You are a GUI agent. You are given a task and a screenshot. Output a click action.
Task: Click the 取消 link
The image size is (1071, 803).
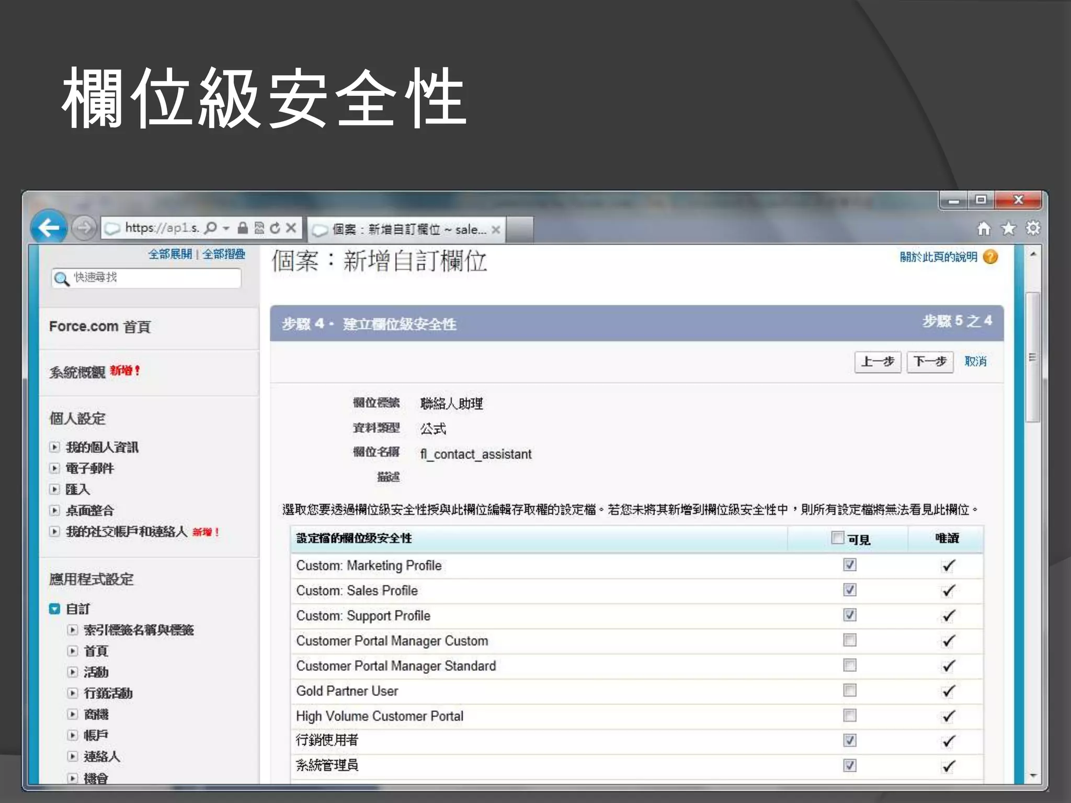[x=975, y=362]
